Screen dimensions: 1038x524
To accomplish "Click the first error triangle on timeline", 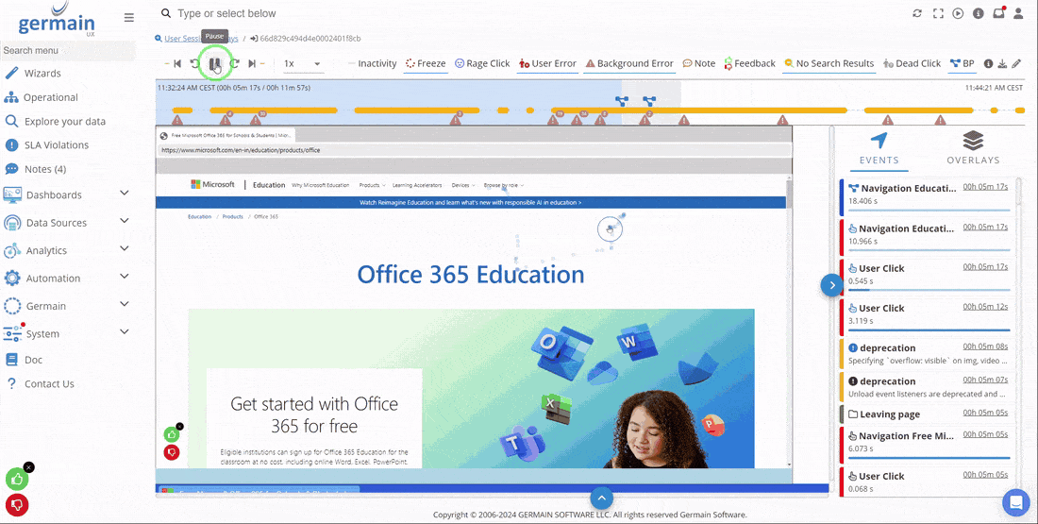I will (x=176, y=120).
